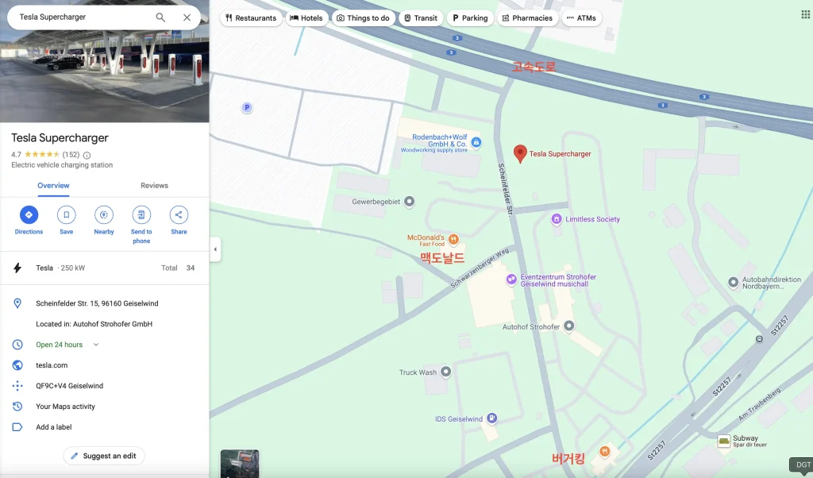Select Truck Wash marker
The image size is (813, 478).
coord(445,371)
